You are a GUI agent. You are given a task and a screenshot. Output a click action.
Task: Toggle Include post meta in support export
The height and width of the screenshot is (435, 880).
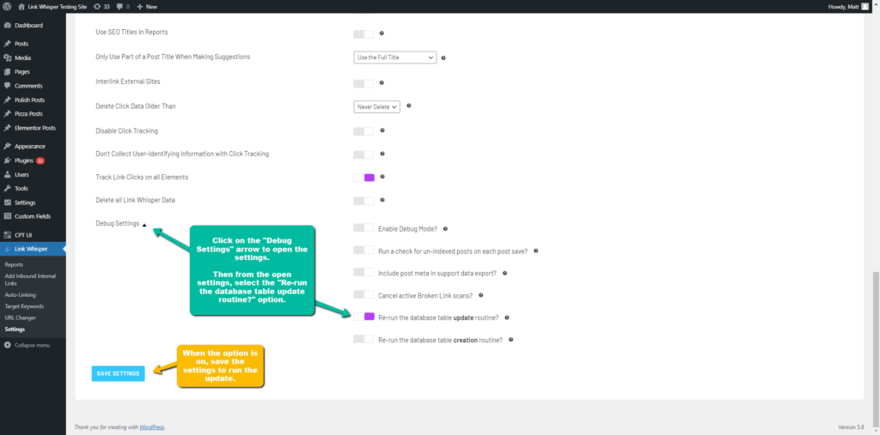364,272
